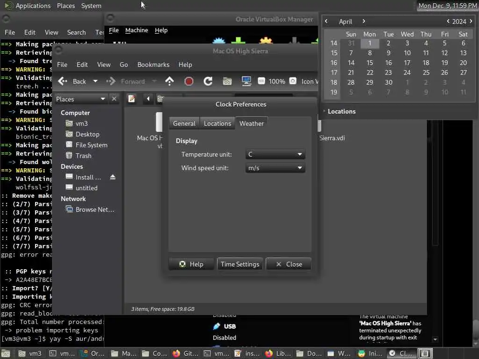Open the Computer toolbar icon

(x=246, y=81)
